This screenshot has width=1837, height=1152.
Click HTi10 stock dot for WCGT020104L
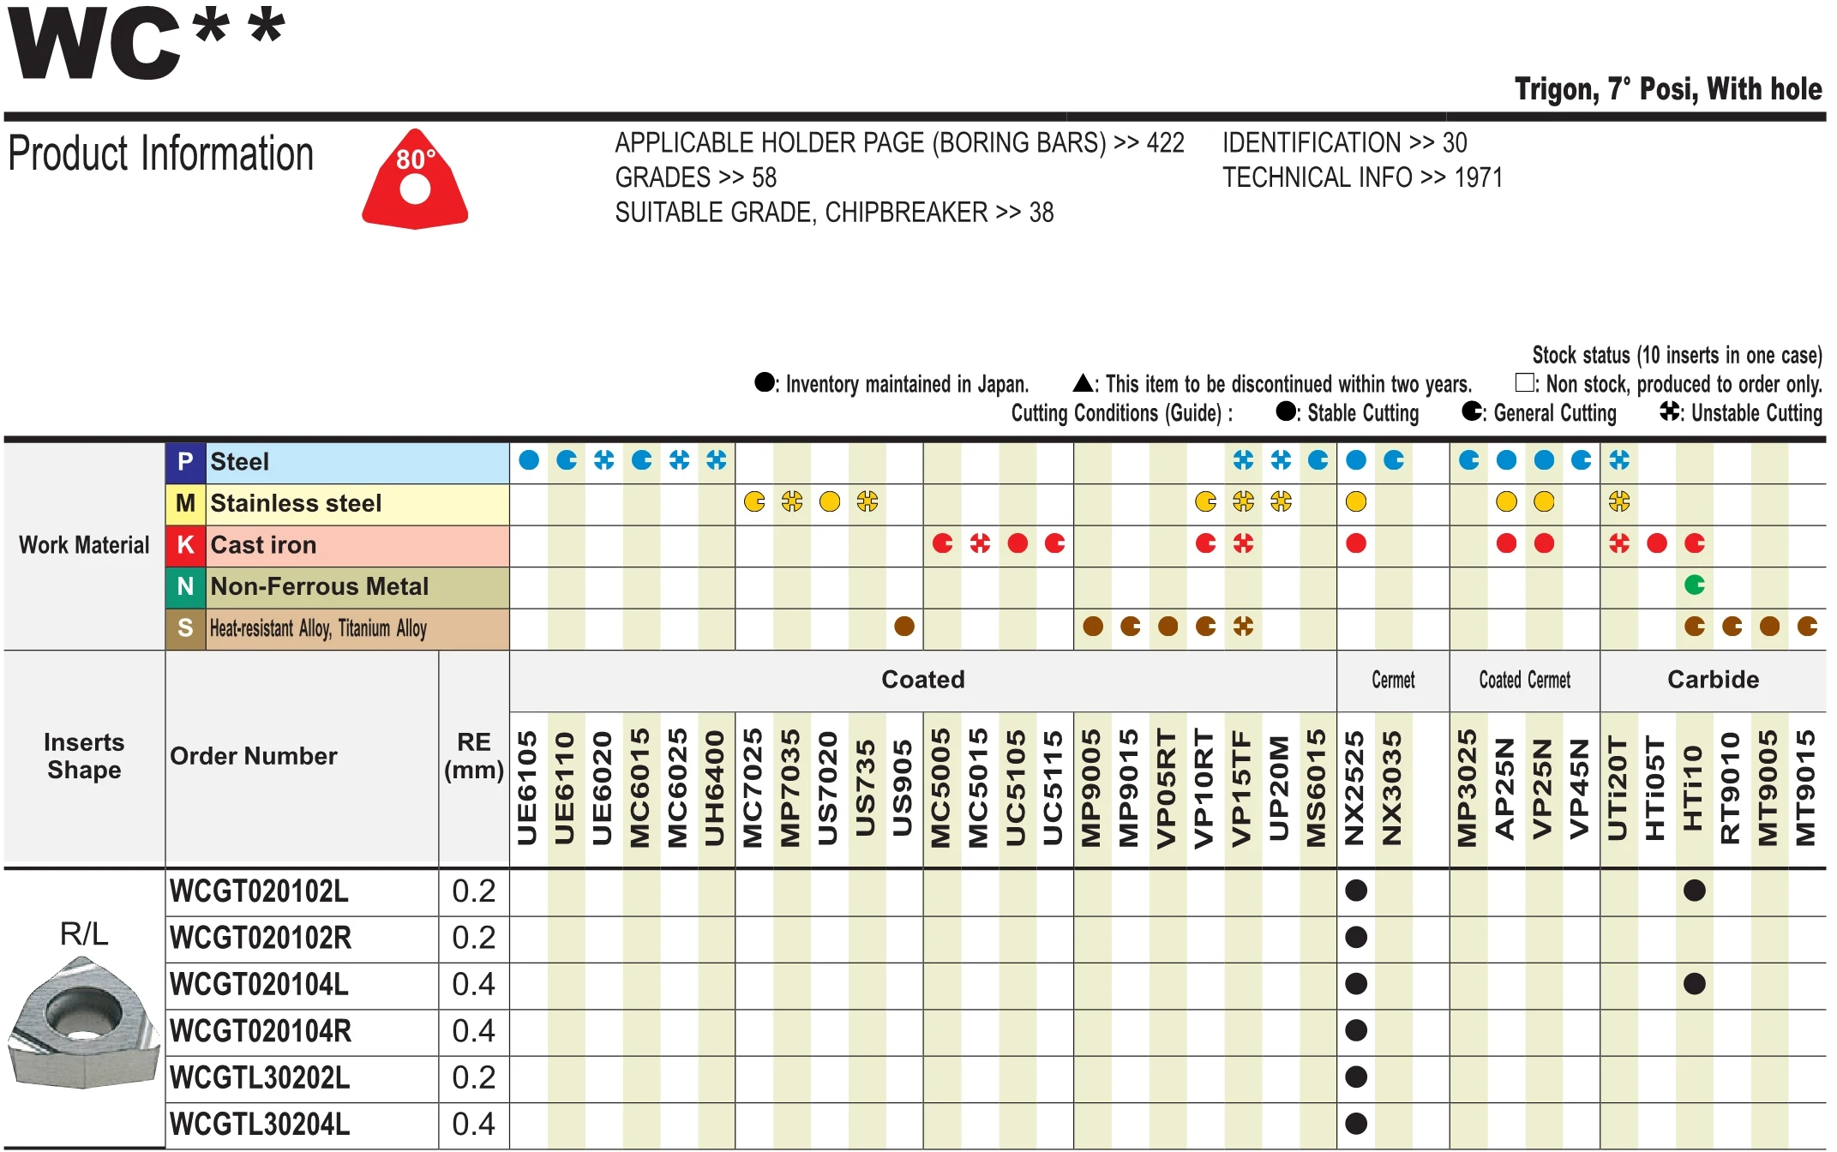(1694, 984)
